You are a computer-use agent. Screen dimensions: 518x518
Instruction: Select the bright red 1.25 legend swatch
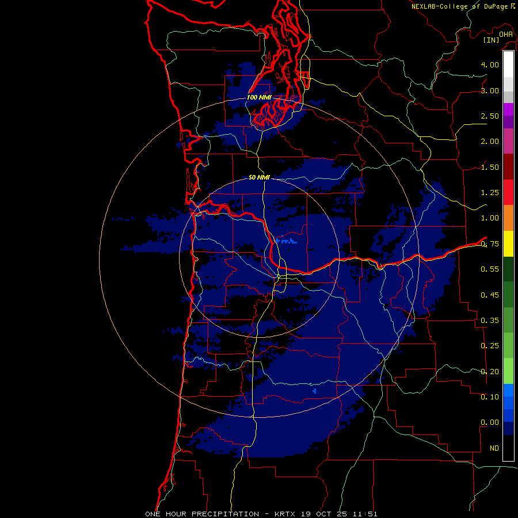click(508, 192)
